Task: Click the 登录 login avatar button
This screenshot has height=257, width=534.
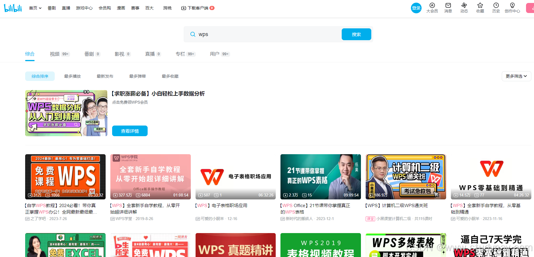Action: 416,8
